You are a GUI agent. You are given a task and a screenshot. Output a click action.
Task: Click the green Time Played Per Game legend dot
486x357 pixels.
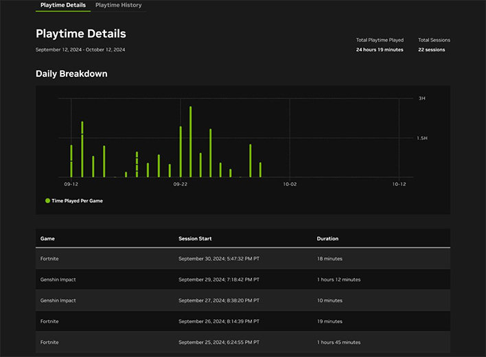(x=47, y=200)
